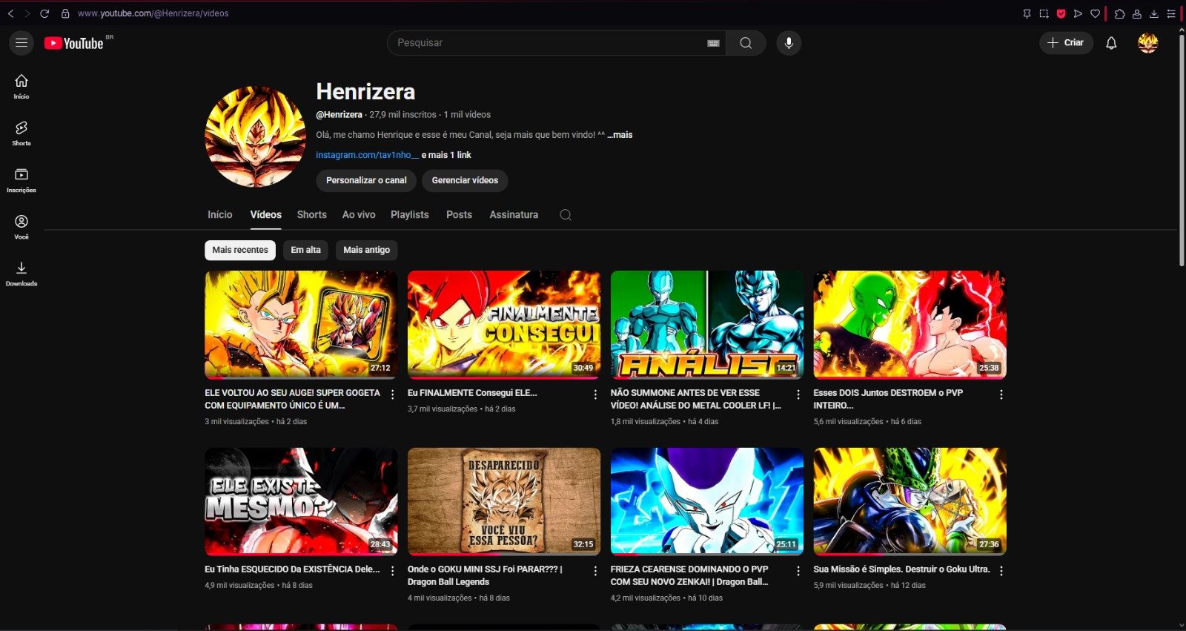Open options for FRIEZA CEARENSE video
This screenshot has height=631, width=1186.
798,572
